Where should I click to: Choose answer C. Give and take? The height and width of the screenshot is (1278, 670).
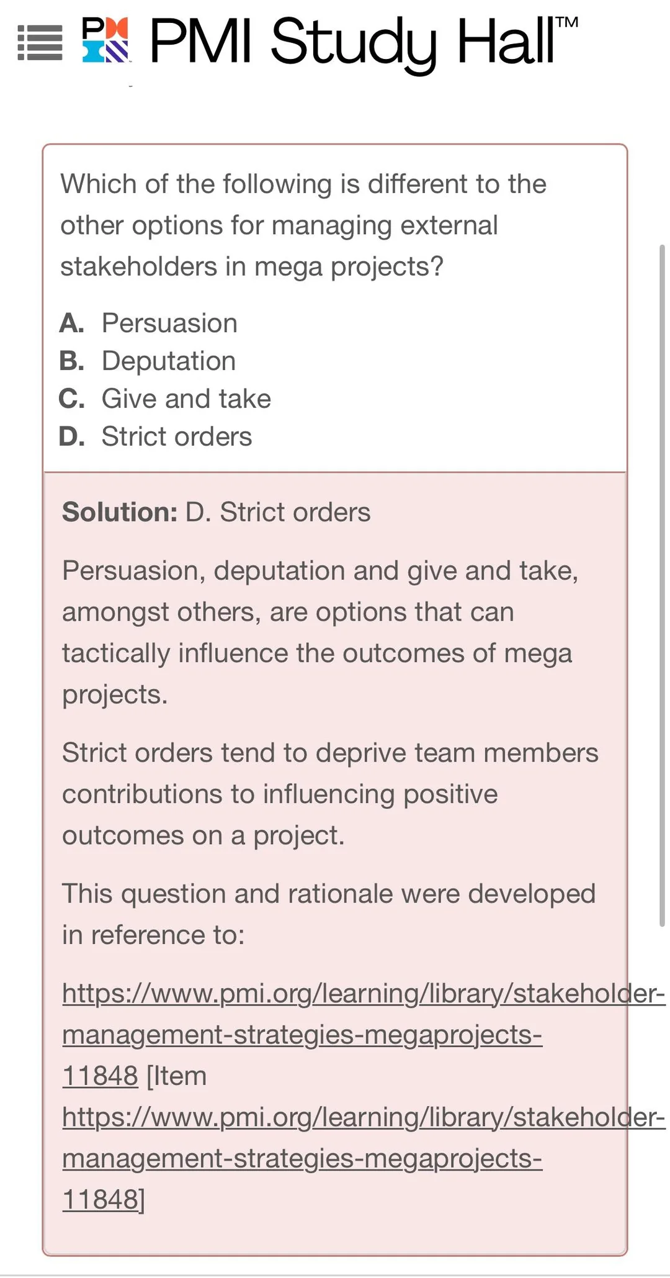186,399
